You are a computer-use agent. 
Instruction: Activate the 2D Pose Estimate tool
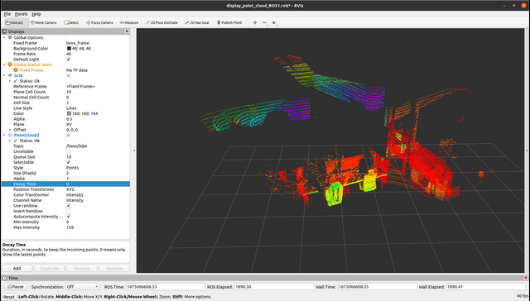161,22
